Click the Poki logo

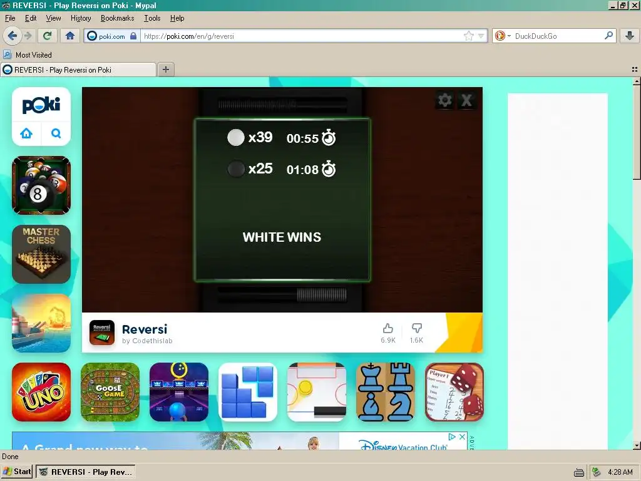41,105
